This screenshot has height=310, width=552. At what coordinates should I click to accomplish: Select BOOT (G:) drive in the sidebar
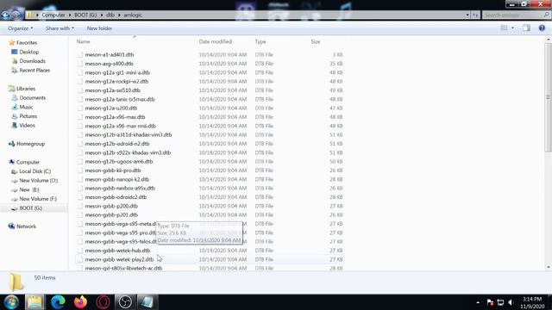[31, 208]
